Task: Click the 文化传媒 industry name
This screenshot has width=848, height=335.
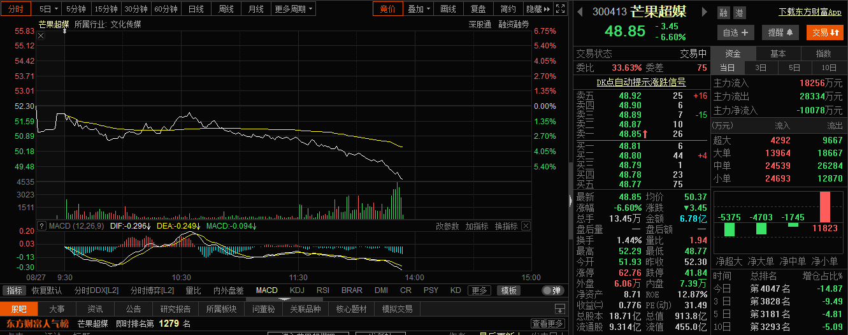Action: pyautogui.click(x=126, y=24)
